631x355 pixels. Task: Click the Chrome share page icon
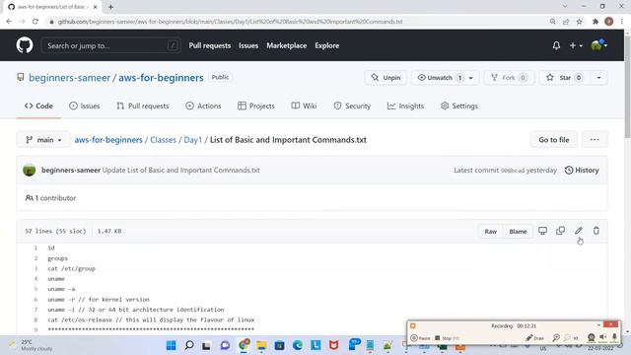pyautogui.click(x=566, y=22)
